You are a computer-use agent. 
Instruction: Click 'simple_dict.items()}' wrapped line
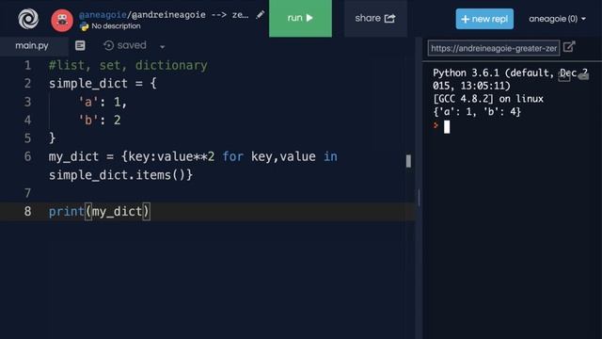point(121,175)
